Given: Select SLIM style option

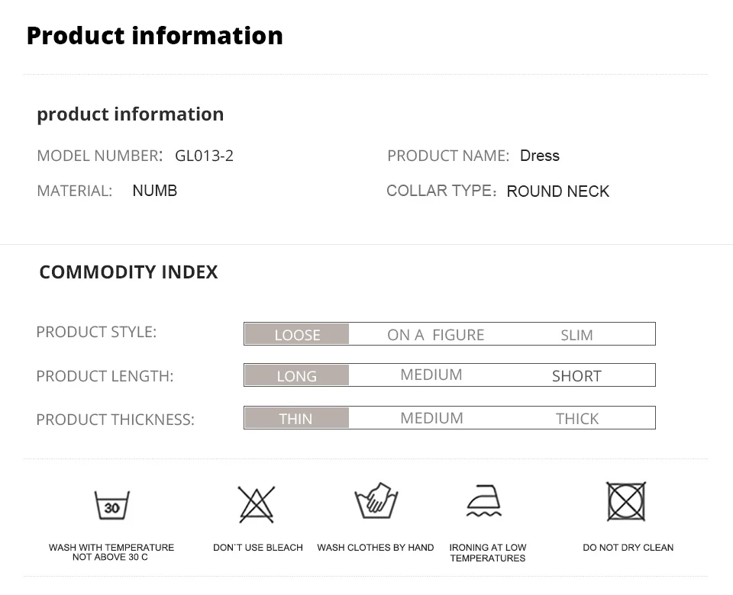Looking at the screenshot, I should pos(577,335).
